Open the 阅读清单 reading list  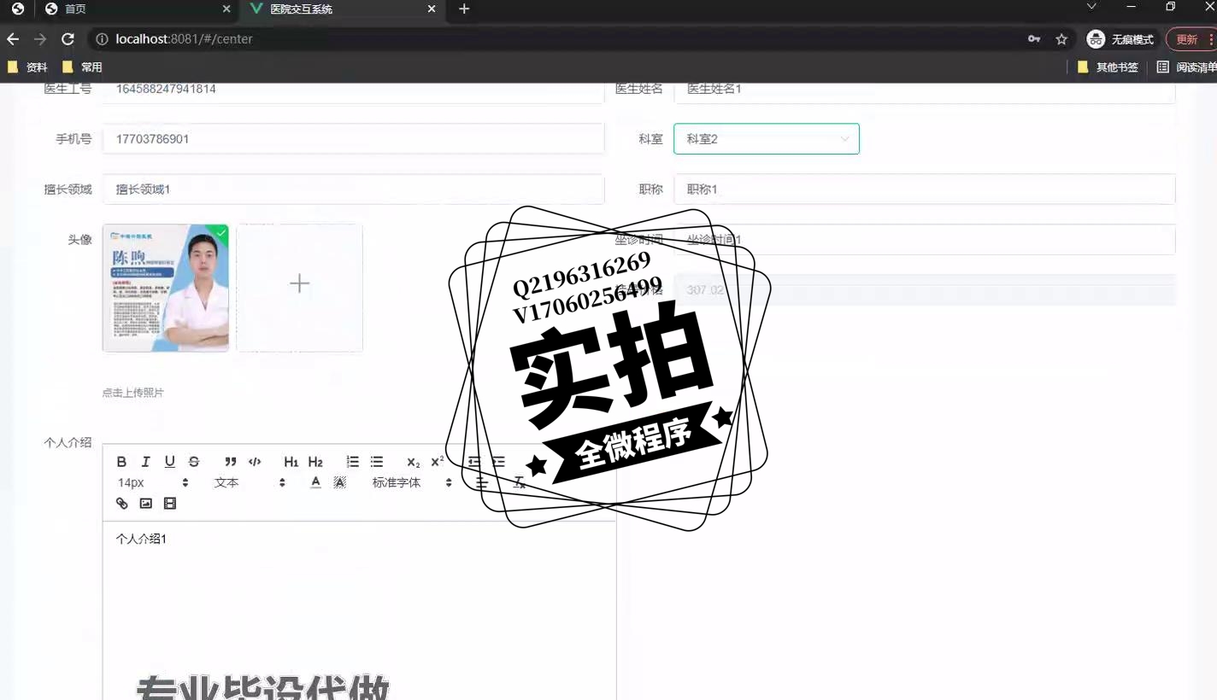1187,67
